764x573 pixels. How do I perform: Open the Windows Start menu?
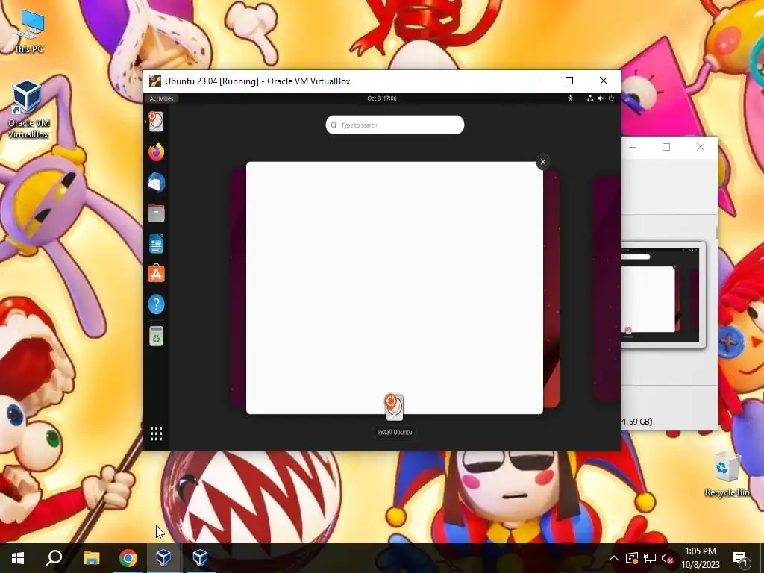pos(18,558)
